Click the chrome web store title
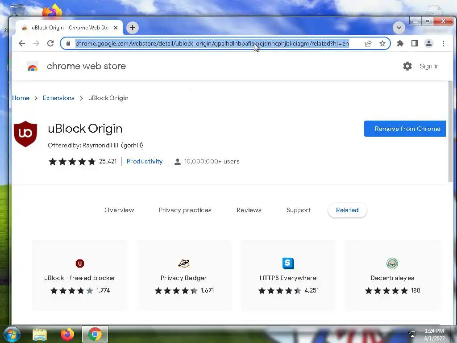Screen dimensions: 457x343 87,66
